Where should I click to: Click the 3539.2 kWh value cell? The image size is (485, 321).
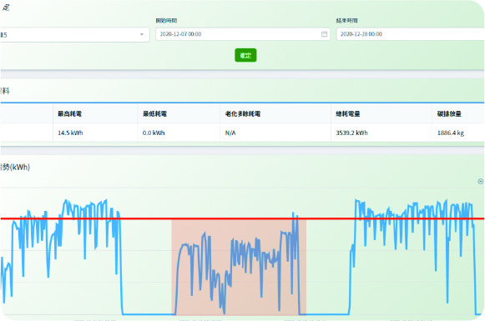point(381,133)
